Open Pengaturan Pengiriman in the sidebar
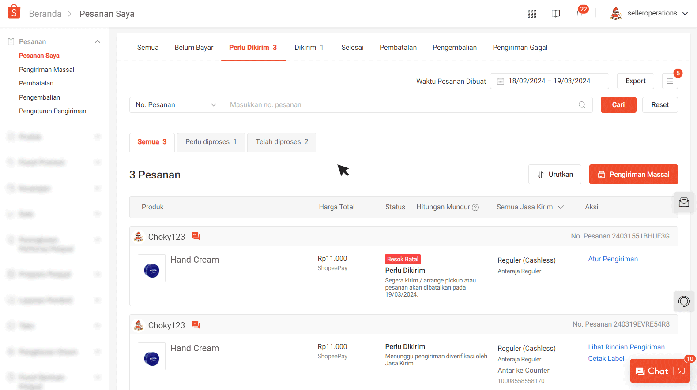This screenshot has width=697, height=390. (53, 111)
